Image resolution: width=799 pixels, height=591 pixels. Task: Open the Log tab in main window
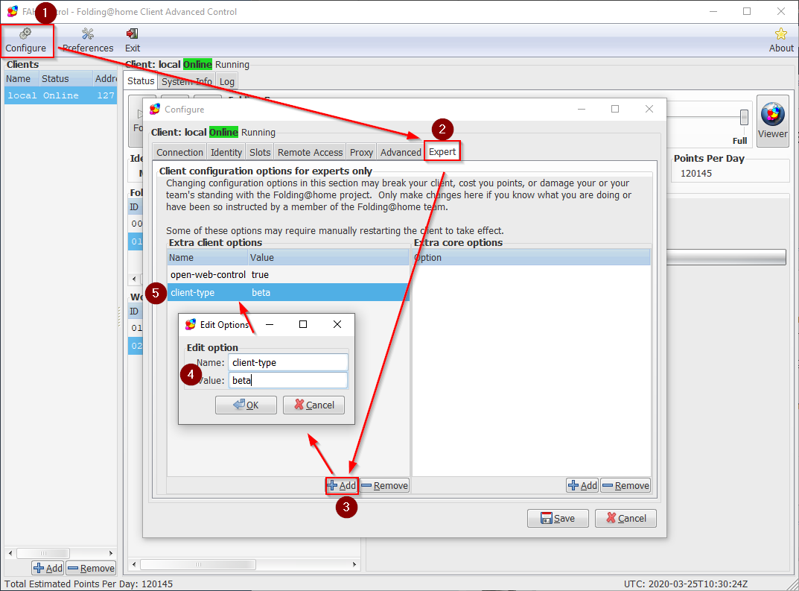[227, 81]
